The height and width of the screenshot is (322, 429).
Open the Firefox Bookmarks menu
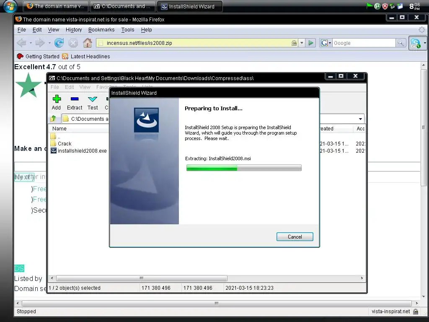(101, 30)
